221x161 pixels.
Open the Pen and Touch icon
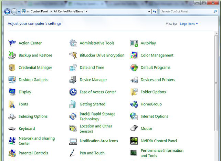click(72, 153)
